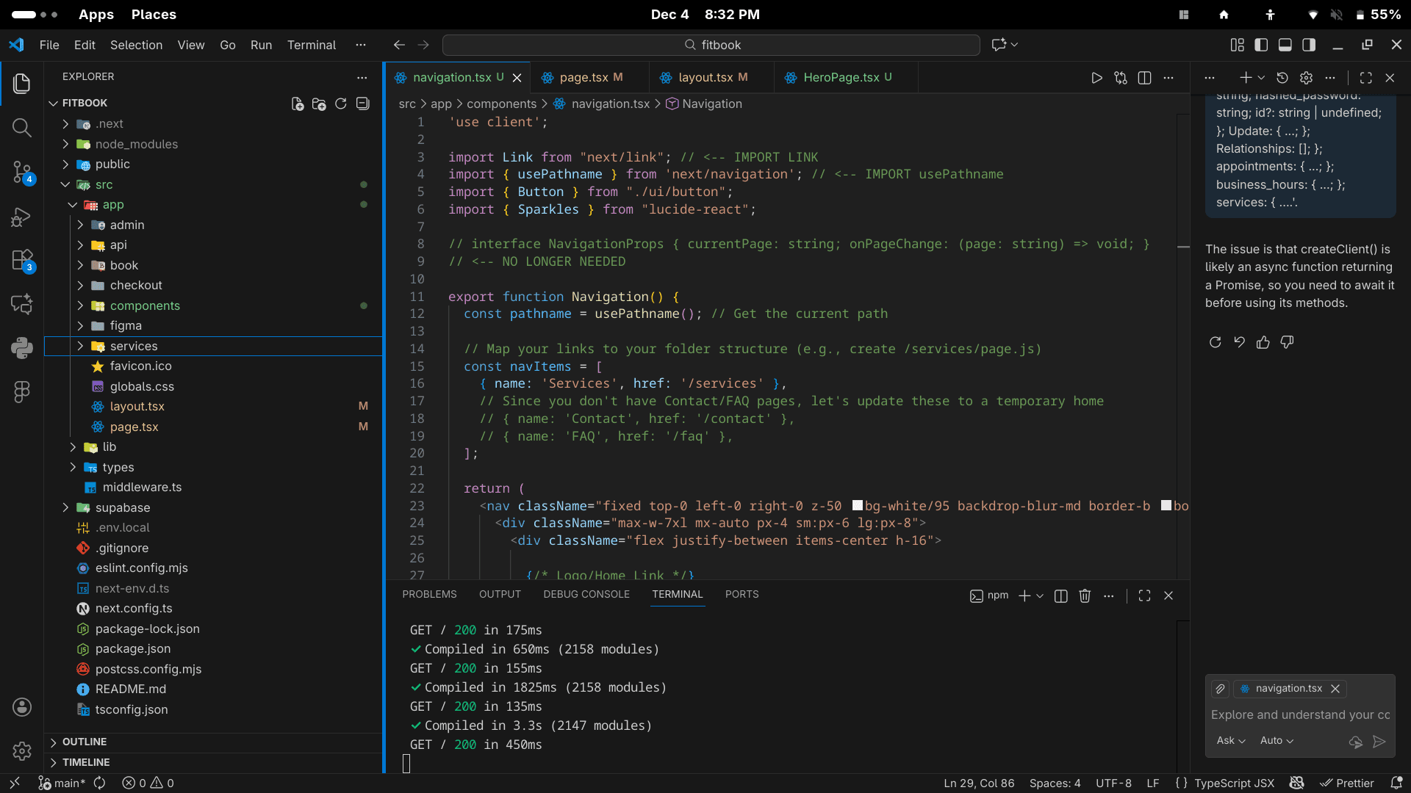Kill the terminal with the trash icon
This screenshot has width=1411, height=793.
(x=1085, y=595)
